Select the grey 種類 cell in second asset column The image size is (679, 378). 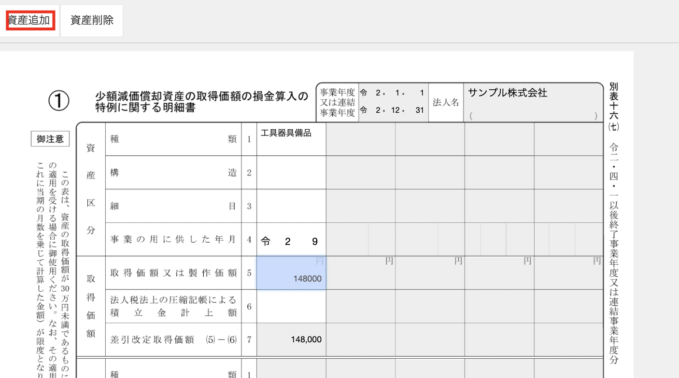click(360, 139)
